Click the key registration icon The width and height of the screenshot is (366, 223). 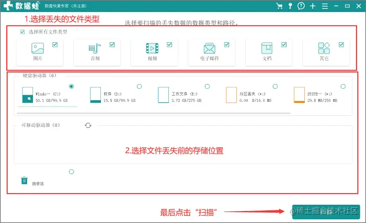click(x=290, y=6)
